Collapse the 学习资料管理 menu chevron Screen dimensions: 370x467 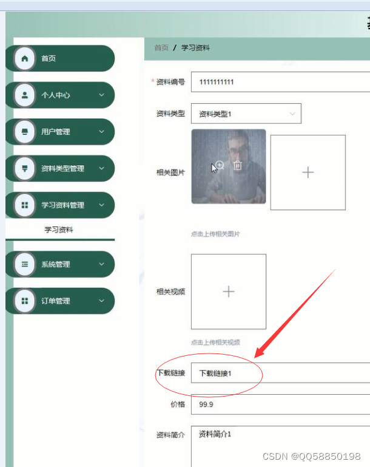coord(101,205)
